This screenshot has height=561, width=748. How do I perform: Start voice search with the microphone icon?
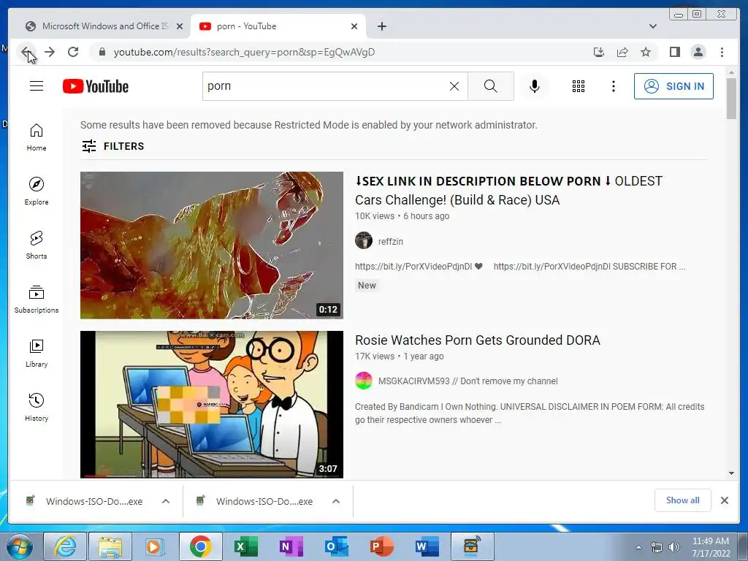[534, 86]
